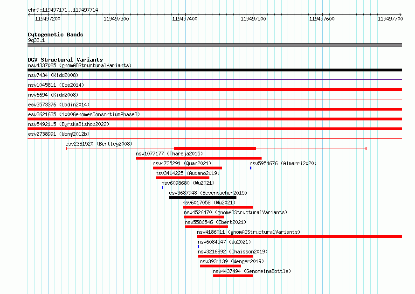Select the black nsv4337085 variant bar

point(214,70)
